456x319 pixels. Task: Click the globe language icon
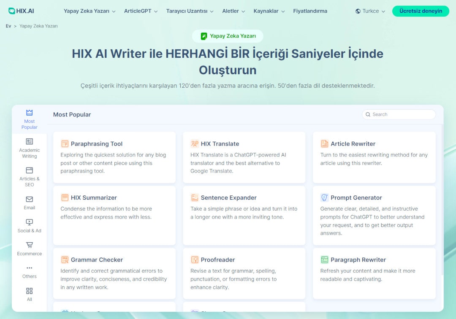[358, 11]
